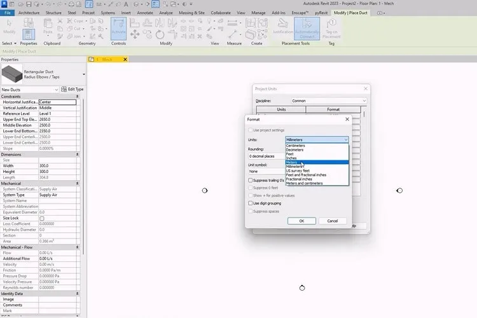This screenshot has height=318, width=477.
Task: Click the lightbulb hide-in-view icon in View panel
Action: click(x=209, y=21)
